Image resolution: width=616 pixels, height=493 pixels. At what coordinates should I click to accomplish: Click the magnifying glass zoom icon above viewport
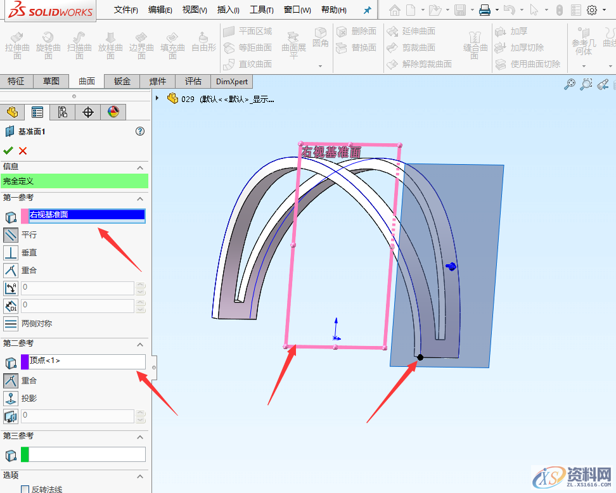click(569, 84)
